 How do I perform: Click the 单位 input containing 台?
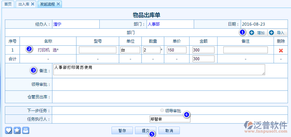(x=130, y=50)
